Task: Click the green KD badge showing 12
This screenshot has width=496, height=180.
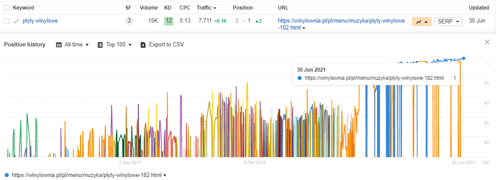Action: click(169, 21)
